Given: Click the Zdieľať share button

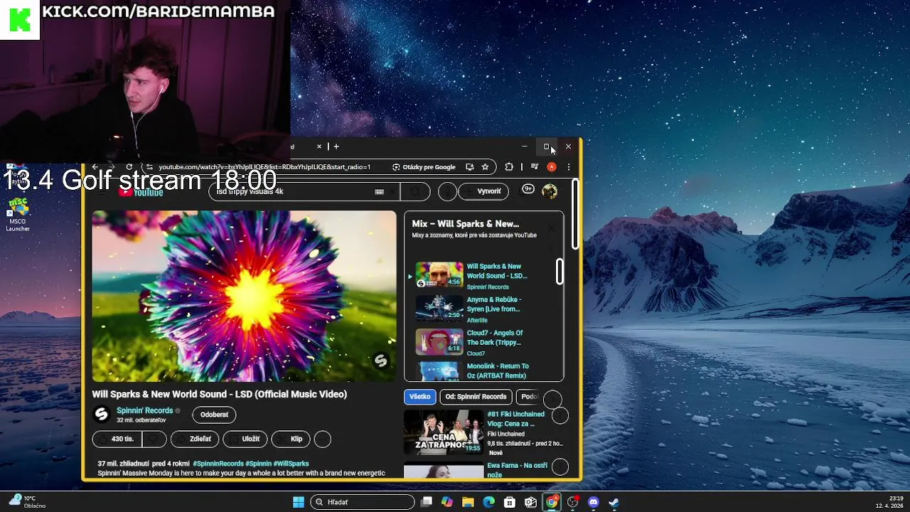Looking at the screenshot, I should [195, 439].
